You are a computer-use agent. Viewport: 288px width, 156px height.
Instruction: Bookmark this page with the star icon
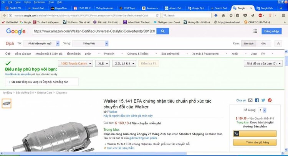[x=231, y=15]
